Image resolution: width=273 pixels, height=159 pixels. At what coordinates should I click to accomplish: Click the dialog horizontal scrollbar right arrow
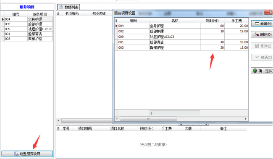click(246, 119)
